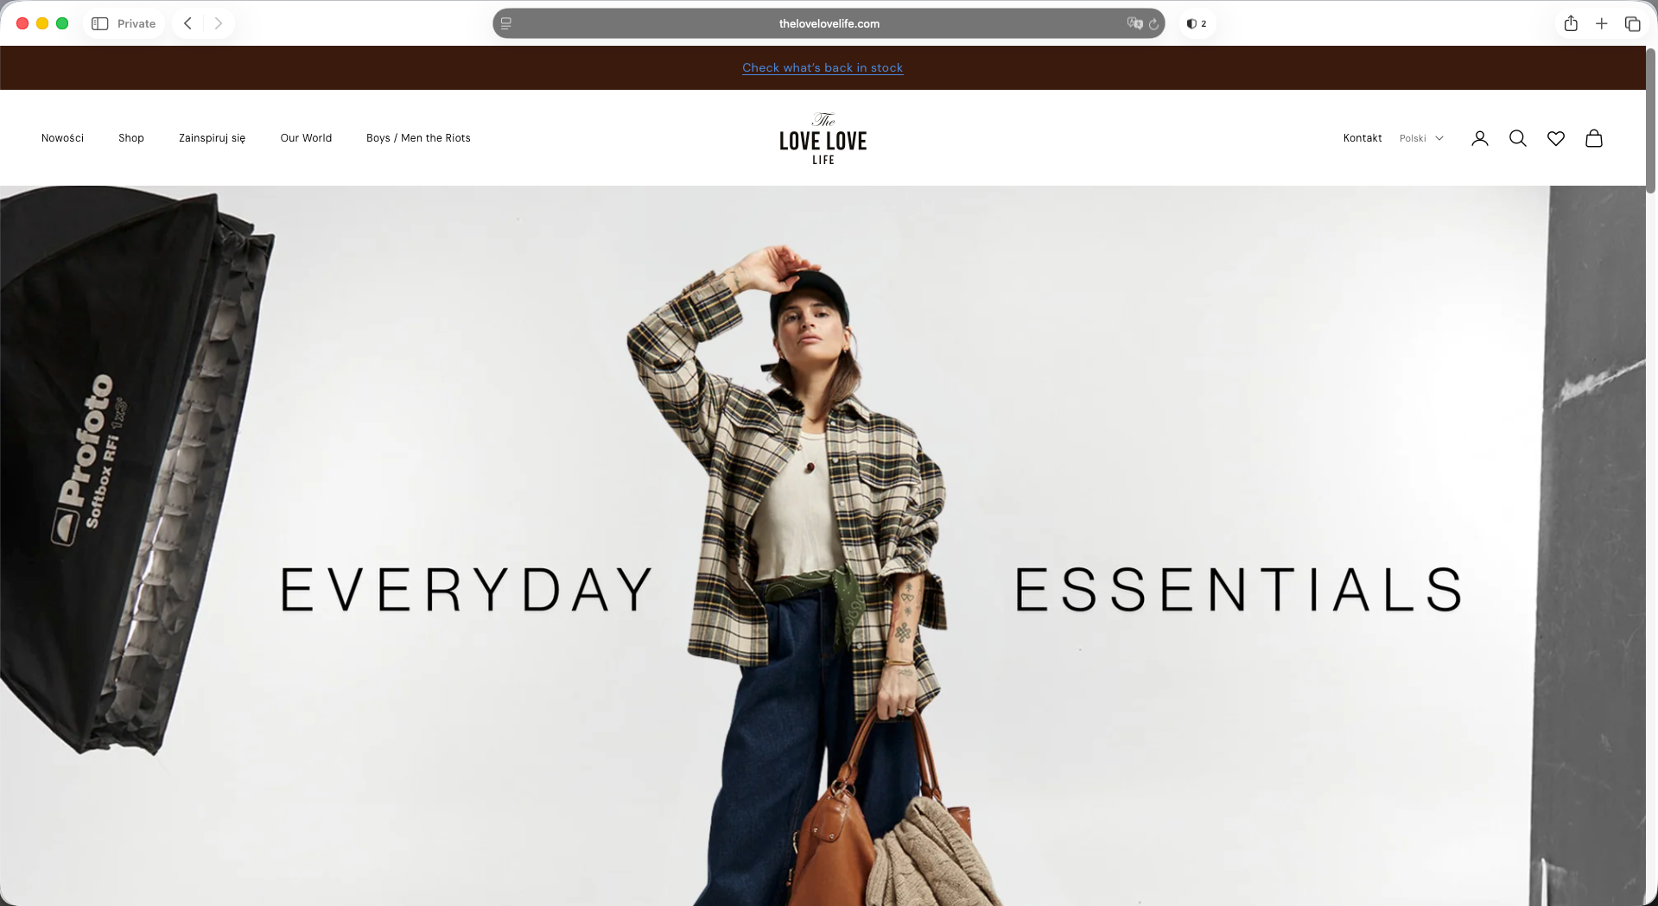Screen dimensions: 1658x906
Task: Open site search magnifier icon
Action: 1518,138
